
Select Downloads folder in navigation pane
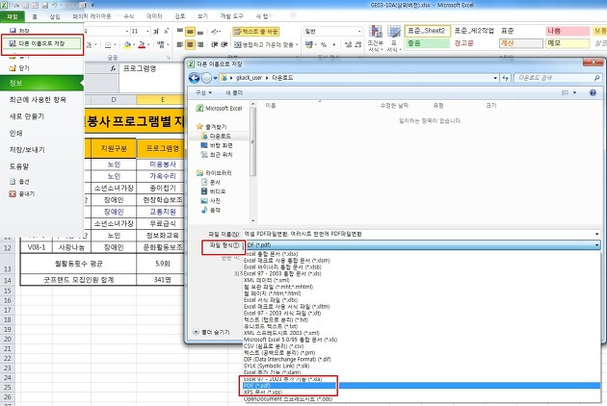click(216, 136)
